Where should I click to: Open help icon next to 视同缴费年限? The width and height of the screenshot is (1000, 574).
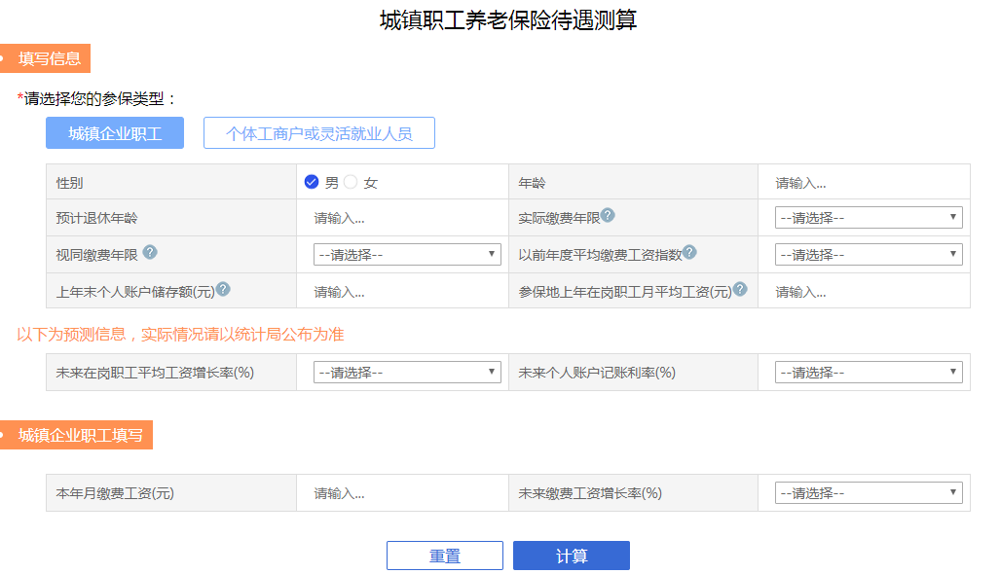click(x=150, y=252)
